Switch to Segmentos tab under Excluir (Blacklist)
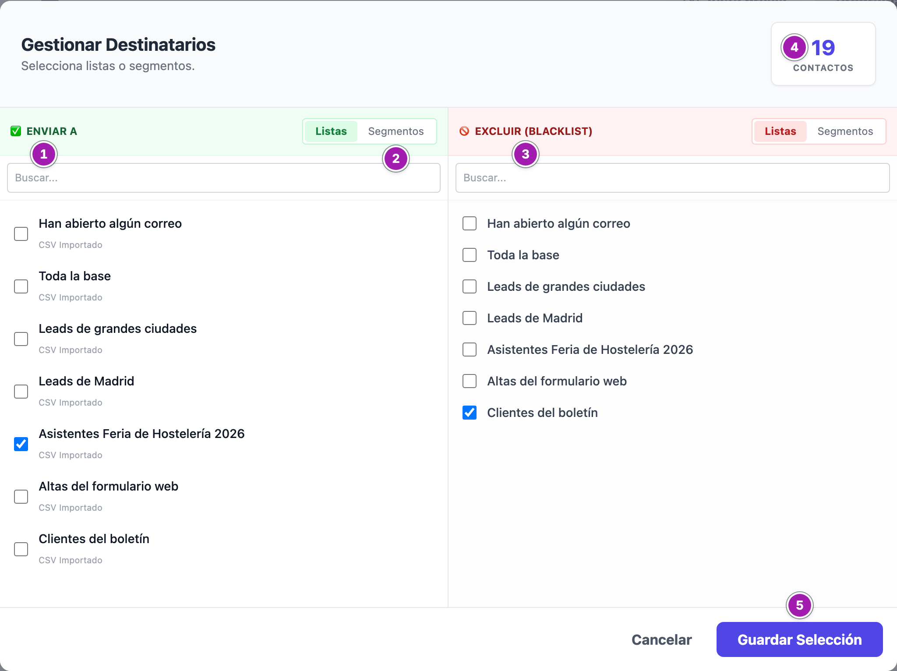897x671 pixels. pyautogui.click(x=845, y=131)
